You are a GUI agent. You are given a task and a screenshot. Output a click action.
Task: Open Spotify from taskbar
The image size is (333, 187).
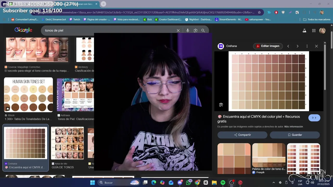coord(223,183)
